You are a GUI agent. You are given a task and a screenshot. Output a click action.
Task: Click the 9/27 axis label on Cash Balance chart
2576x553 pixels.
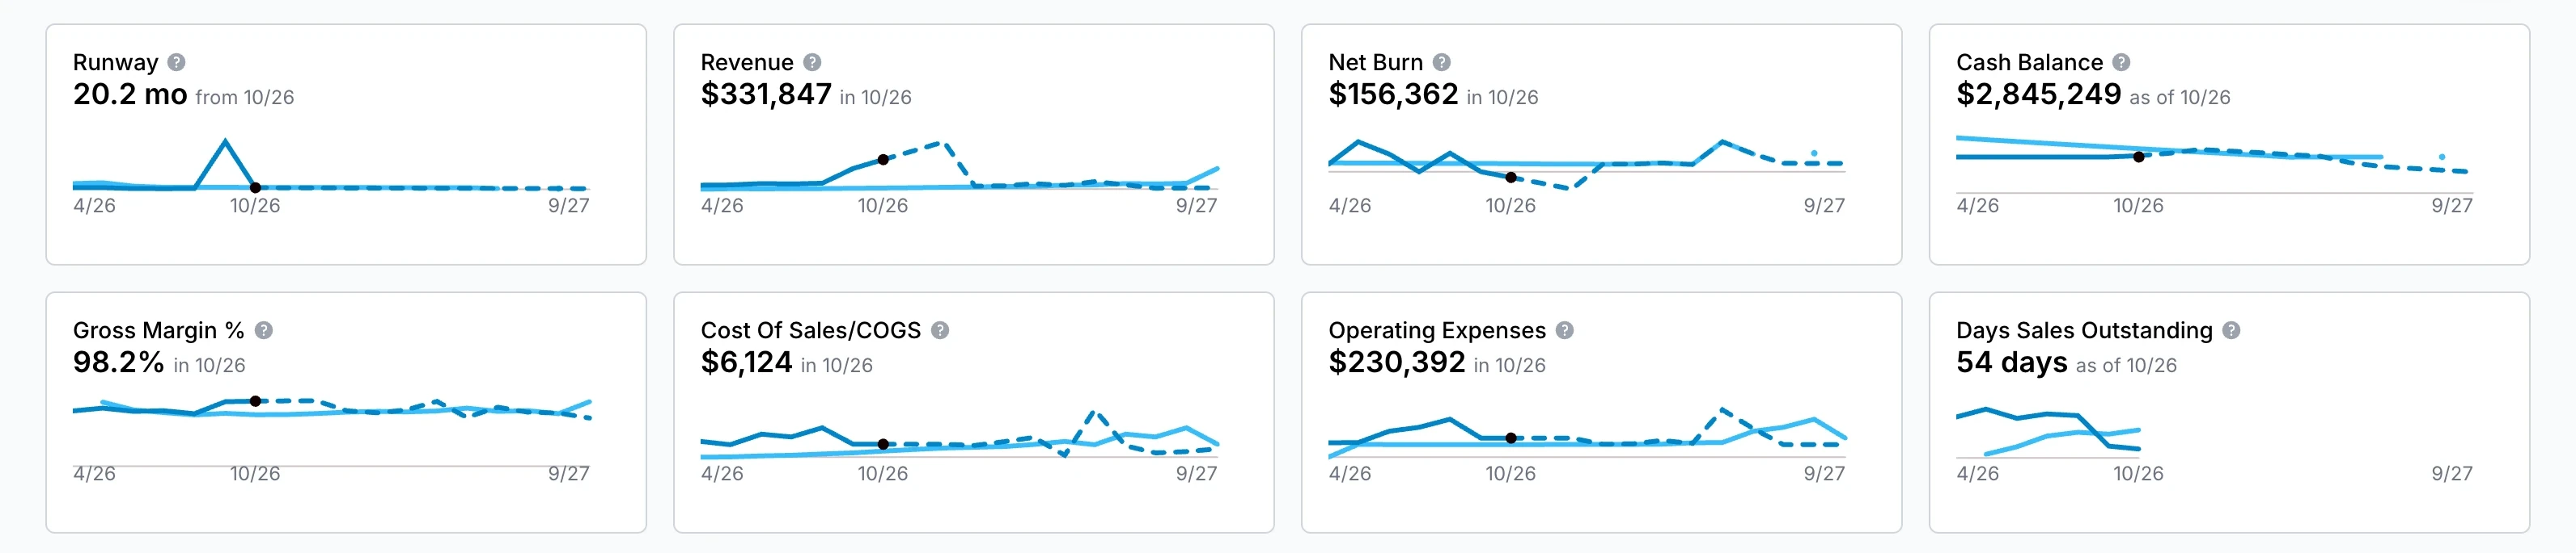pyautogui.click(x=2452, y=206)
